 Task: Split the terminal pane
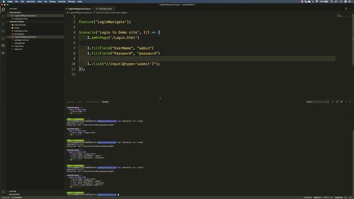click(x=337, y=102)
